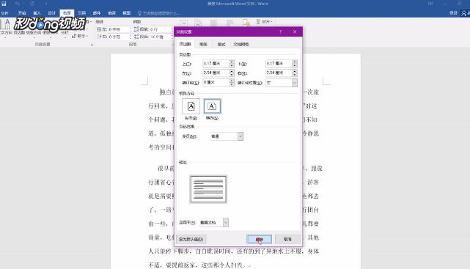Switch to the 引用 ribbon tab

[x=82, y=13]
